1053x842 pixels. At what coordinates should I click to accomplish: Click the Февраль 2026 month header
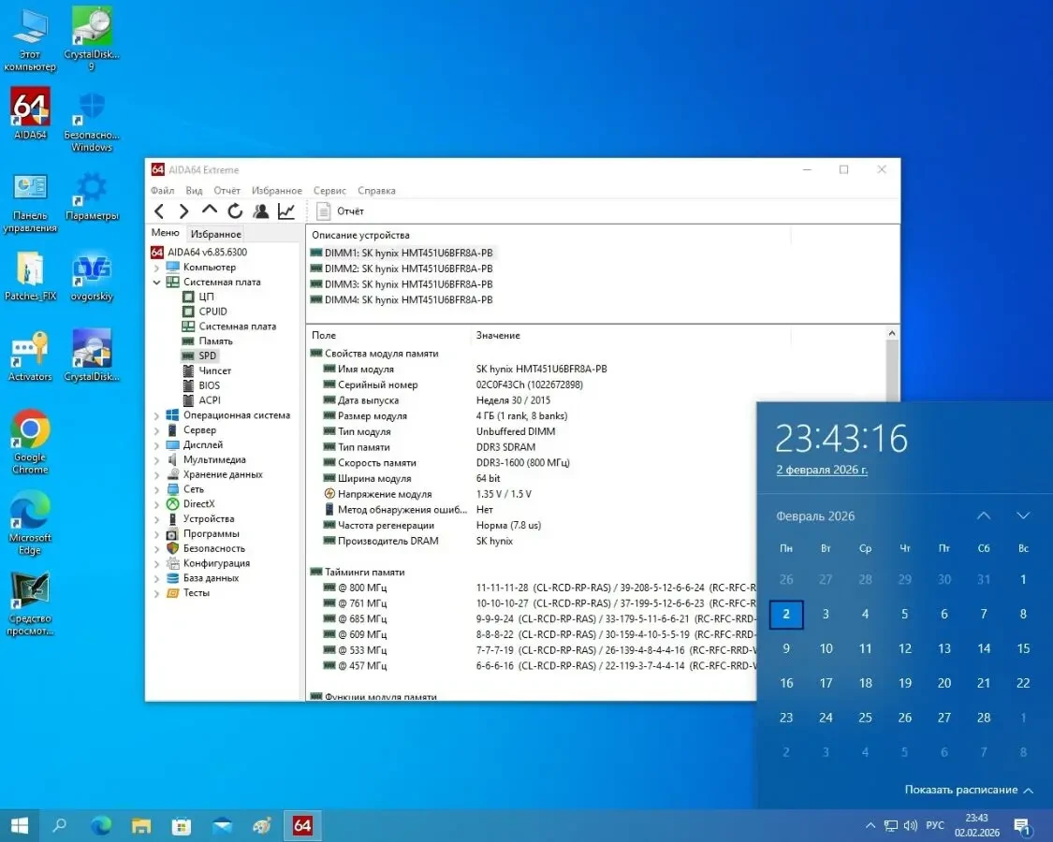point(815,516)
